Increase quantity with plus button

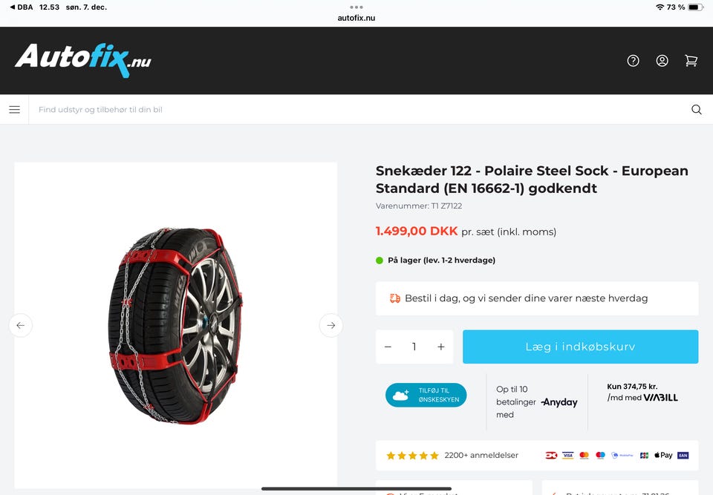pyautogui.click(x=440, y=347)
